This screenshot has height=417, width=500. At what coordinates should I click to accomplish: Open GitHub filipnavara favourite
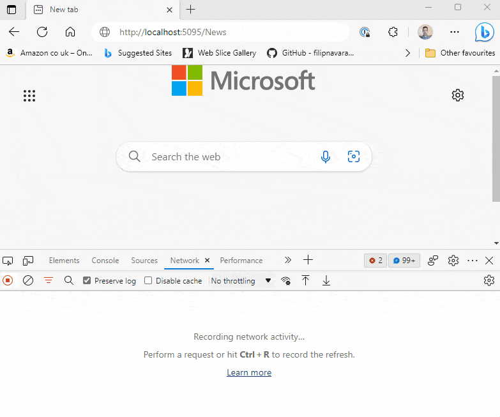point(310,53)
